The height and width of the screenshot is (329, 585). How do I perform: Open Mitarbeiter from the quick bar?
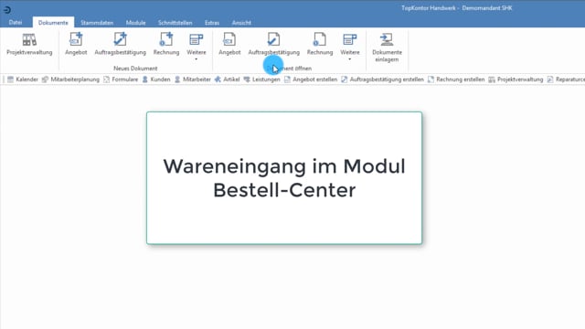pos(193,80)
